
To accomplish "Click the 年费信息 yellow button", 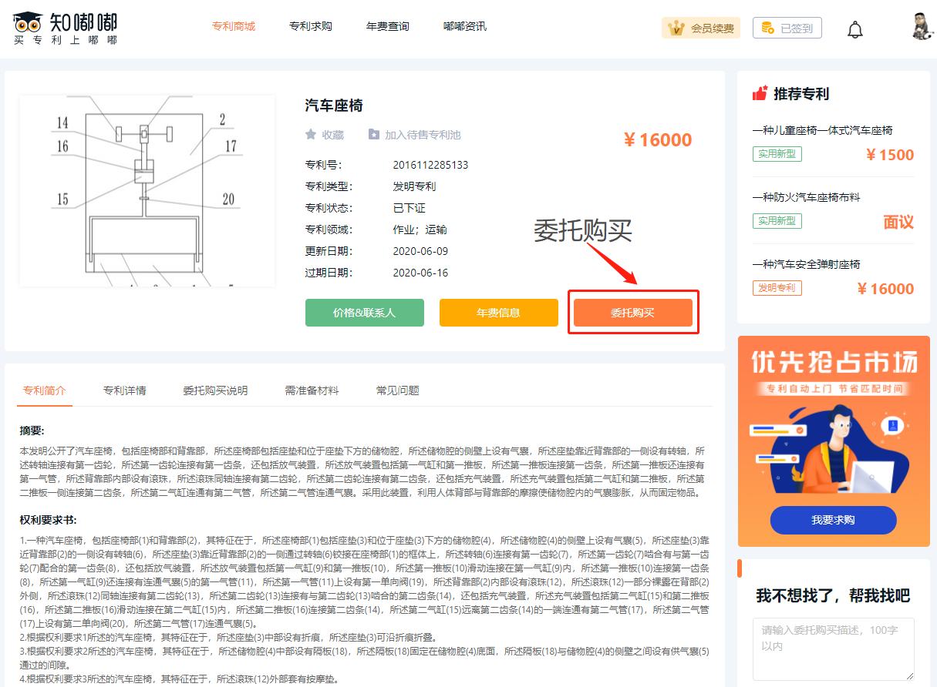I will [x=499, y=313].
